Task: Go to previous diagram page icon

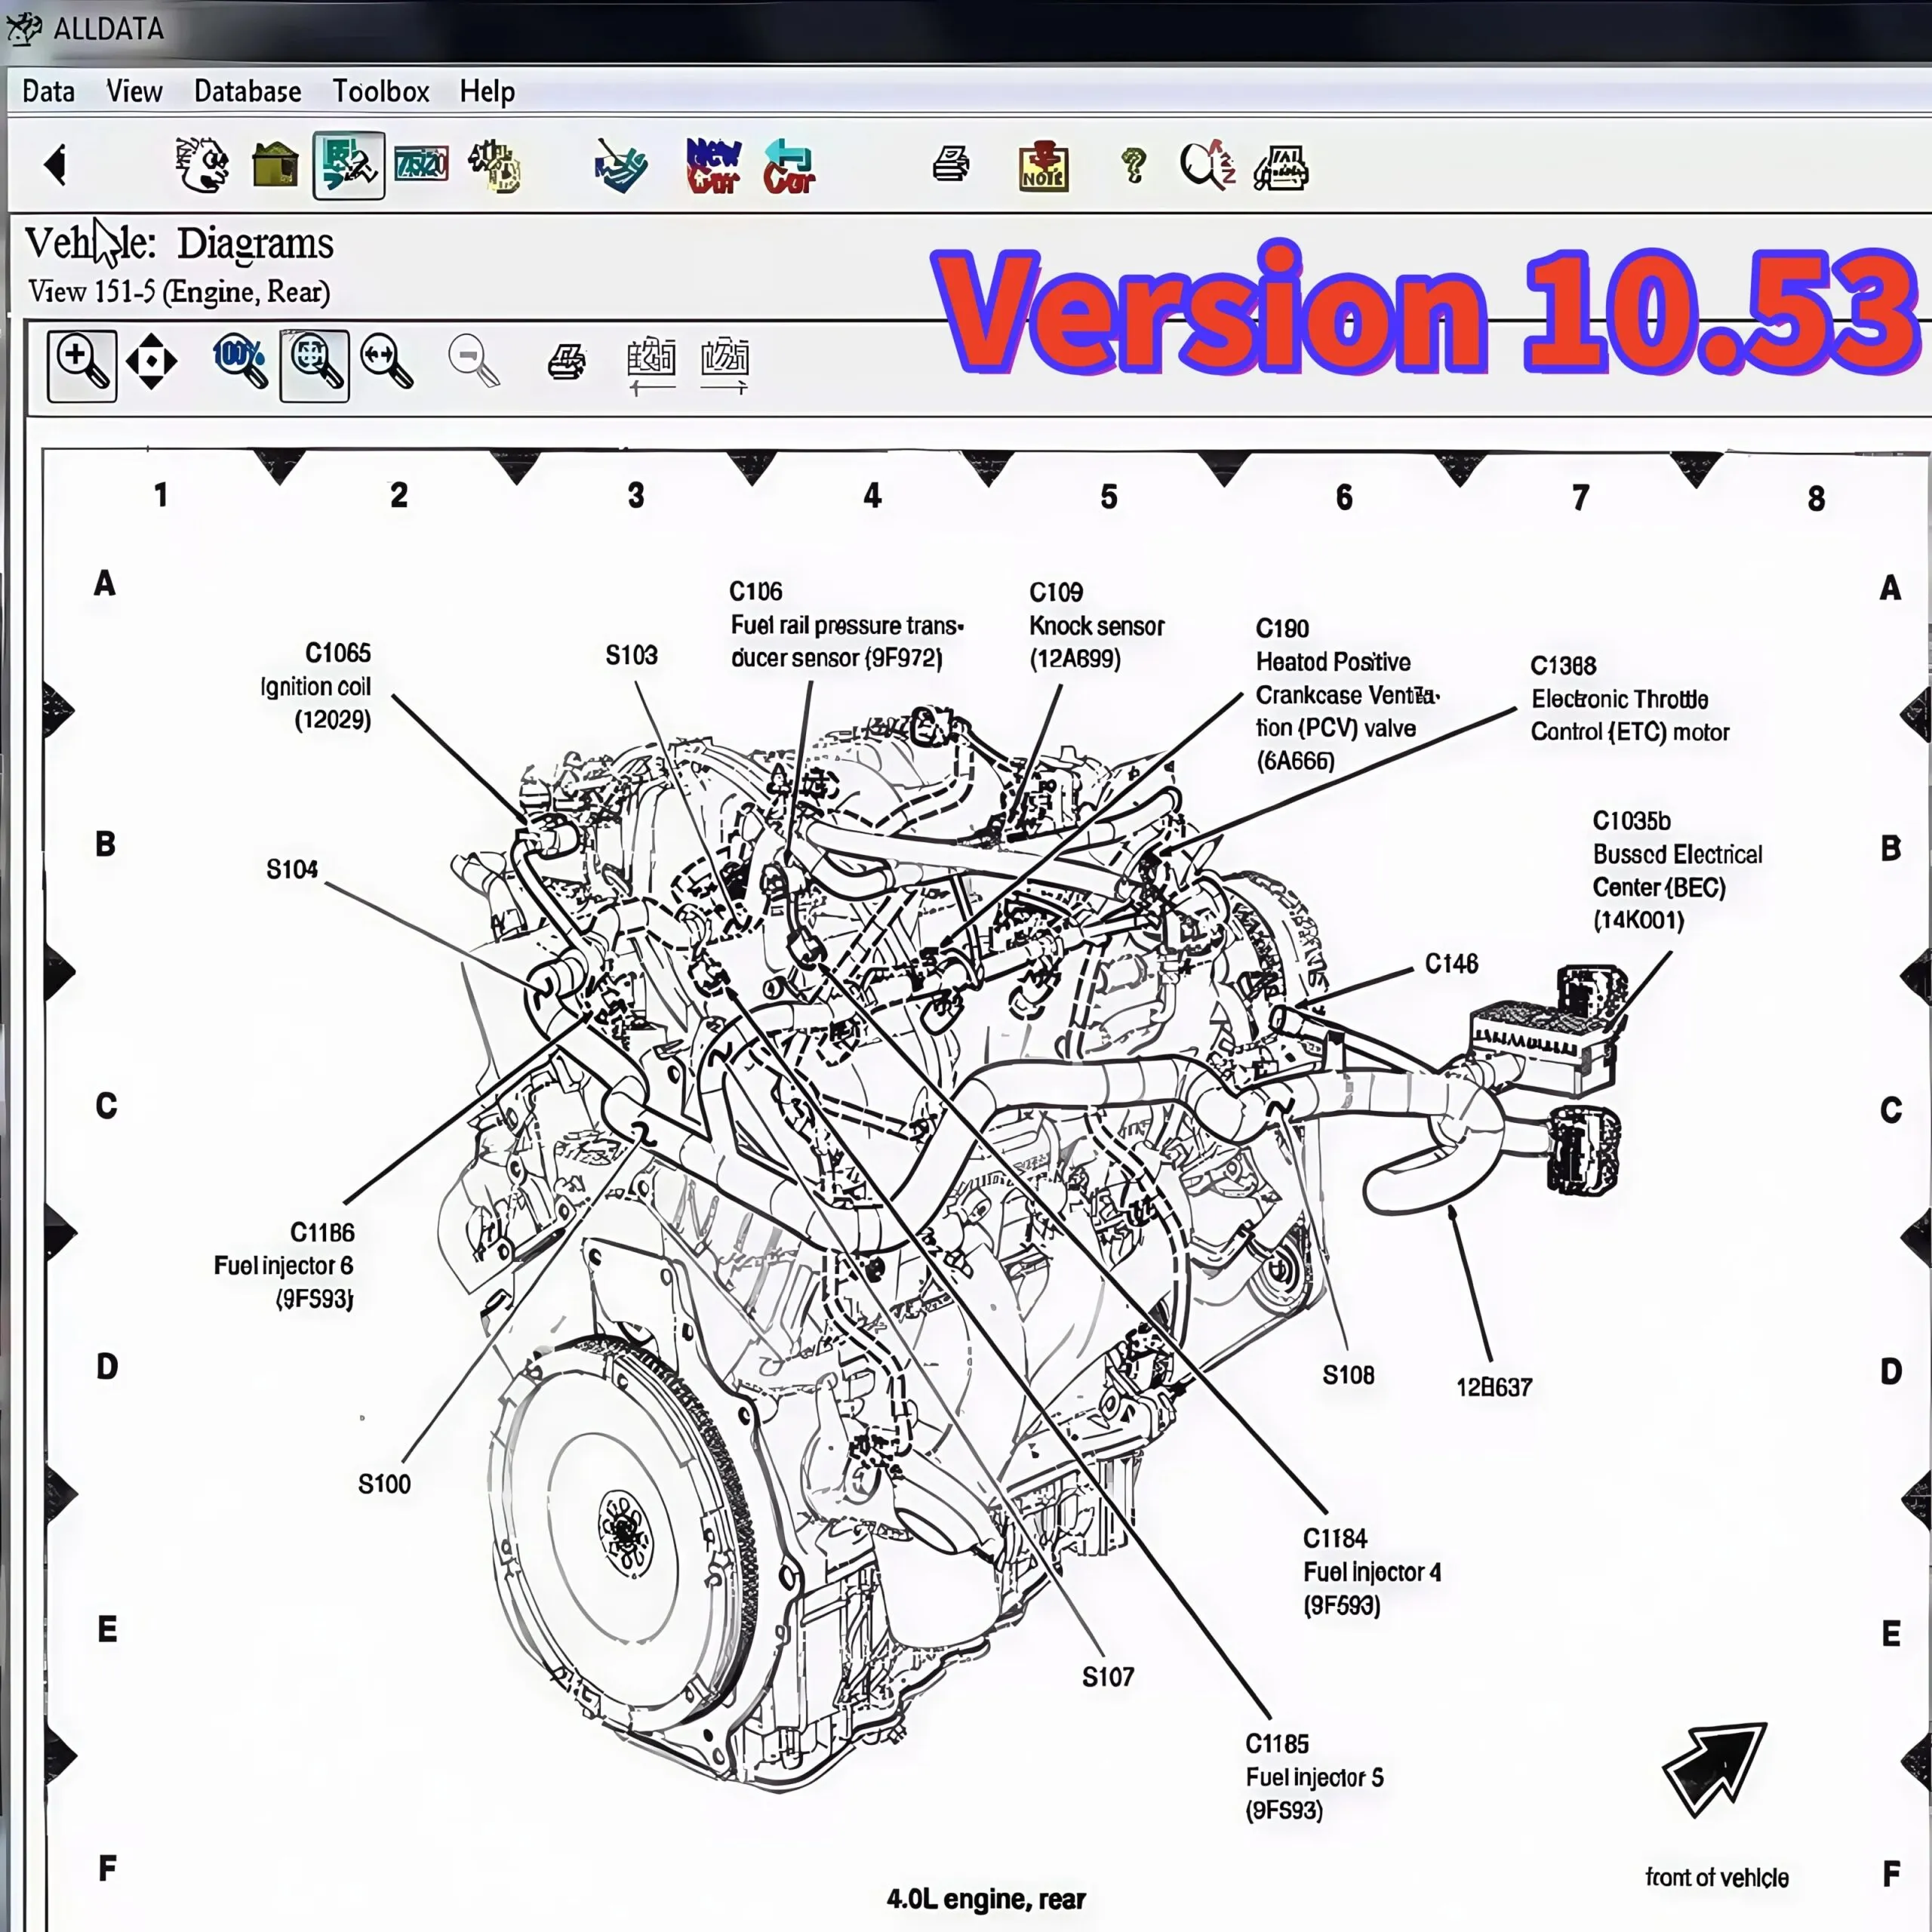Action: tap(651, 365)
